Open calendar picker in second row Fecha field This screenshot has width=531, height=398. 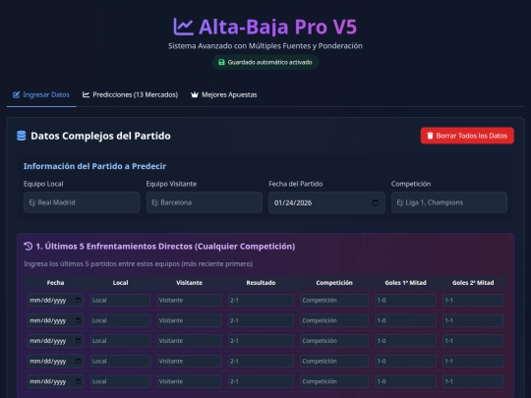tap(78, 320)
